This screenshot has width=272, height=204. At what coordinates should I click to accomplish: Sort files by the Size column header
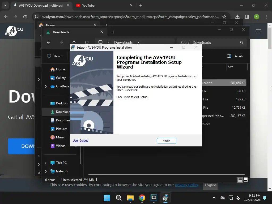coord(237,67)
